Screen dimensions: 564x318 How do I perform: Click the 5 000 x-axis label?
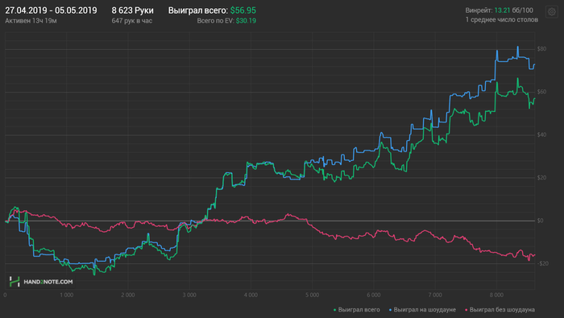click(x=313, y=295)
